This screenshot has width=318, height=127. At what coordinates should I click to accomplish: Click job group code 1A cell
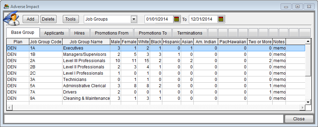click(x=46, y=48)
